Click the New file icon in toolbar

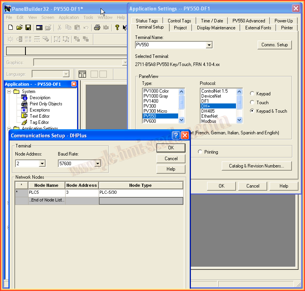[11, 27]
